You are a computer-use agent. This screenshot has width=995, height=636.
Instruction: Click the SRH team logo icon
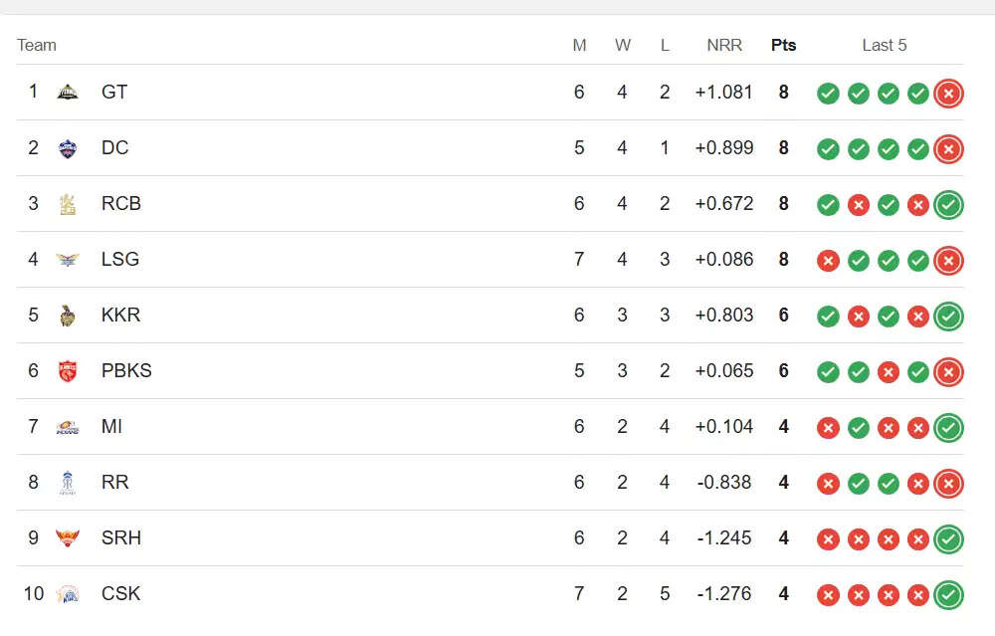[68, 538]
